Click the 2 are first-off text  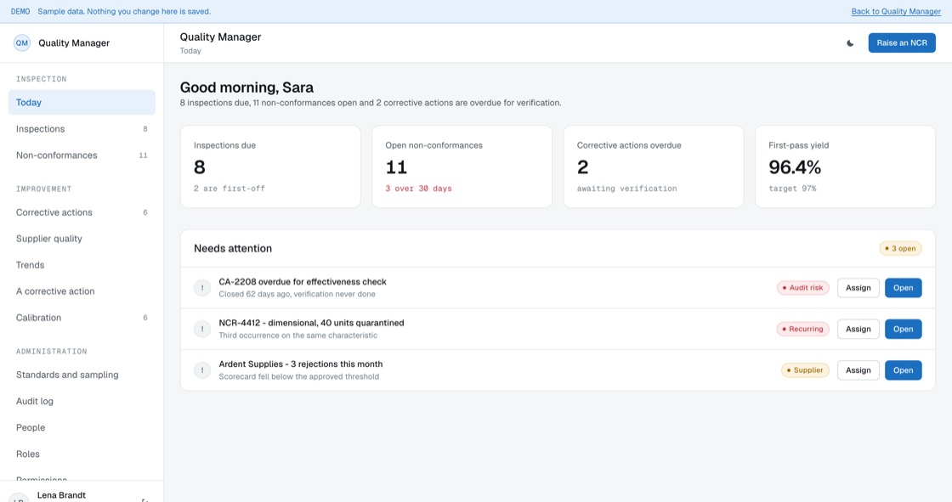(x=229, y=189)
